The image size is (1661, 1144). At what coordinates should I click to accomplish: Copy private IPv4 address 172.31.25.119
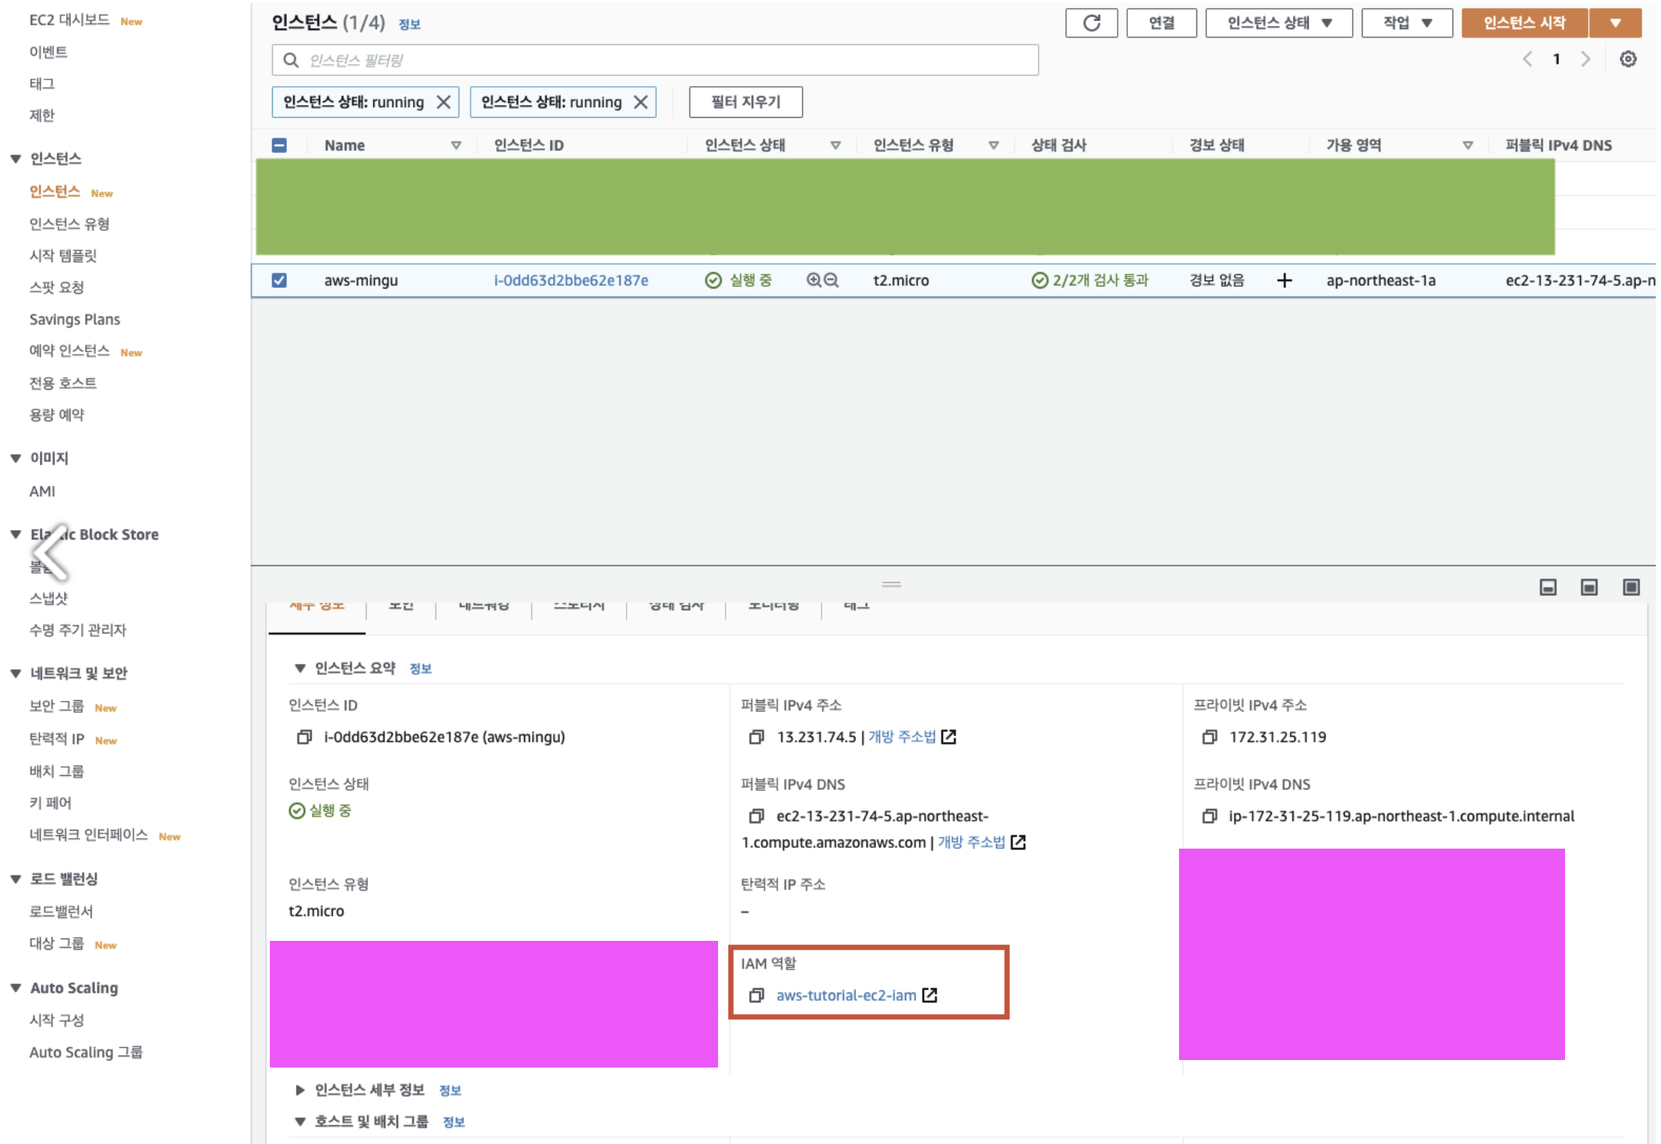click(1209, 737)
